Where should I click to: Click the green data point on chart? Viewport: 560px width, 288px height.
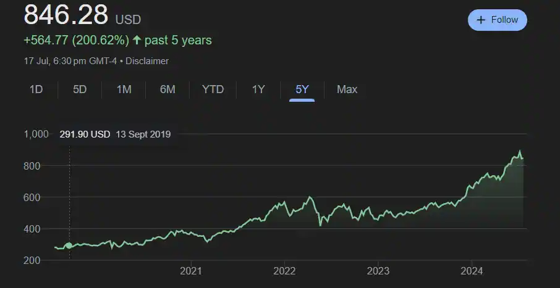69,245
